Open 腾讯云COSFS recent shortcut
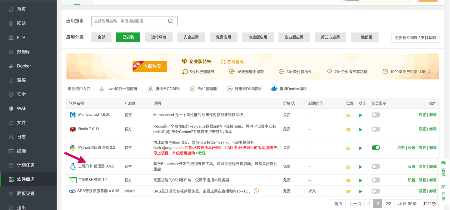 click(x=163, y=89)
